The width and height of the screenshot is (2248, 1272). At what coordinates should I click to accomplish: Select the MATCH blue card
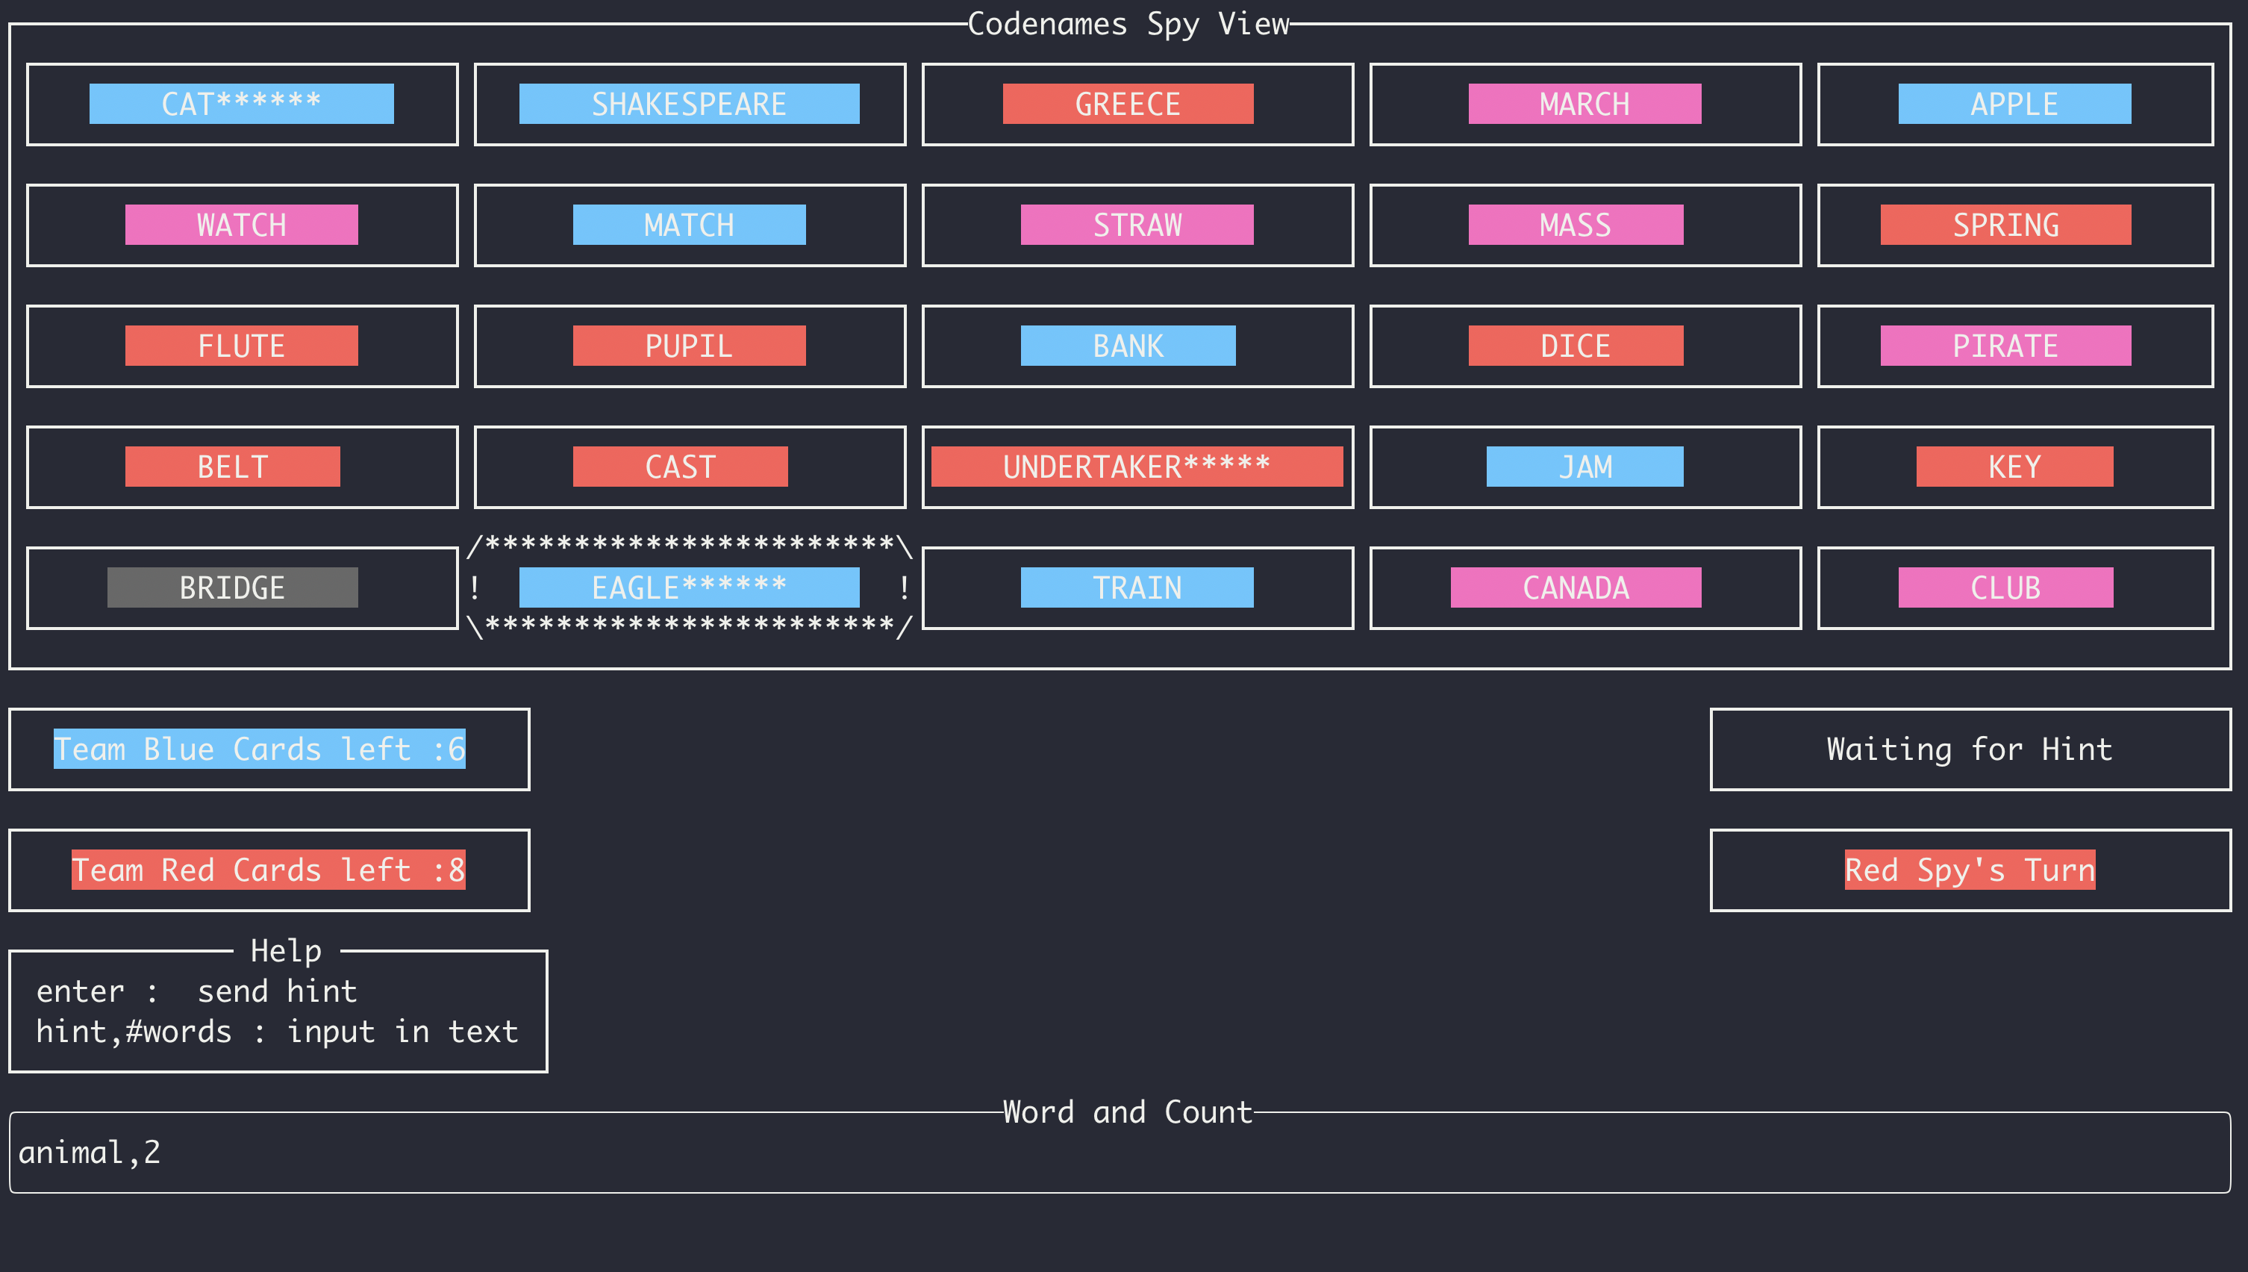coord(690,225)
